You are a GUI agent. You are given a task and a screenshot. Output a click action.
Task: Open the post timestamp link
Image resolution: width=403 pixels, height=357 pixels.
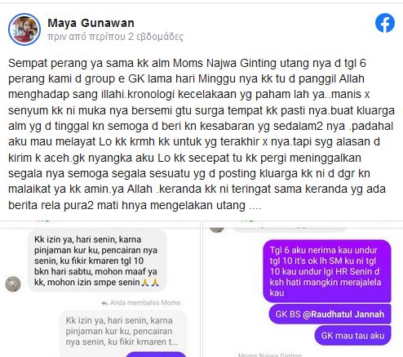point(115,37)
